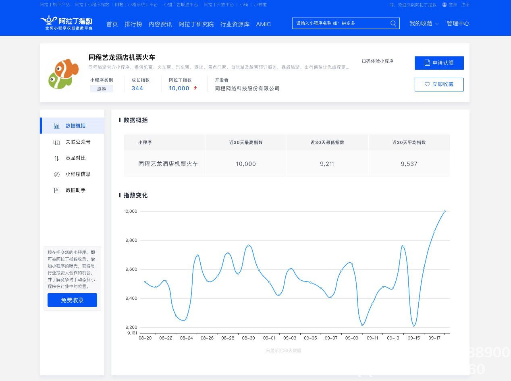The width and height of the screenshot is (511, 381).
Task: Click the 注册 link
Action: [x=465, y=5]
